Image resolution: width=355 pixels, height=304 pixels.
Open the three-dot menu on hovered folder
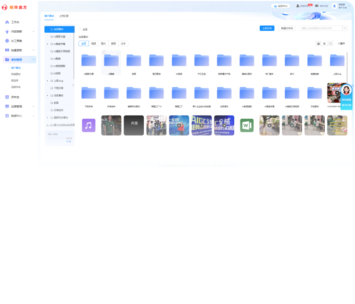pos(118,52)
